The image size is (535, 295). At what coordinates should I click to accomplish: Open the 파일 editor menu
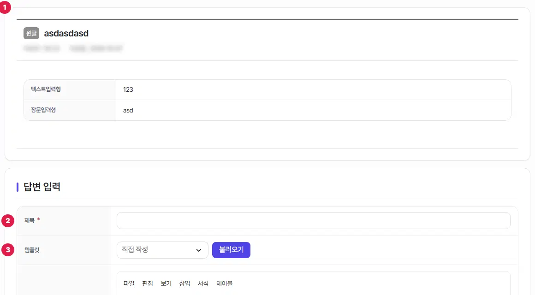click(129, 283)
